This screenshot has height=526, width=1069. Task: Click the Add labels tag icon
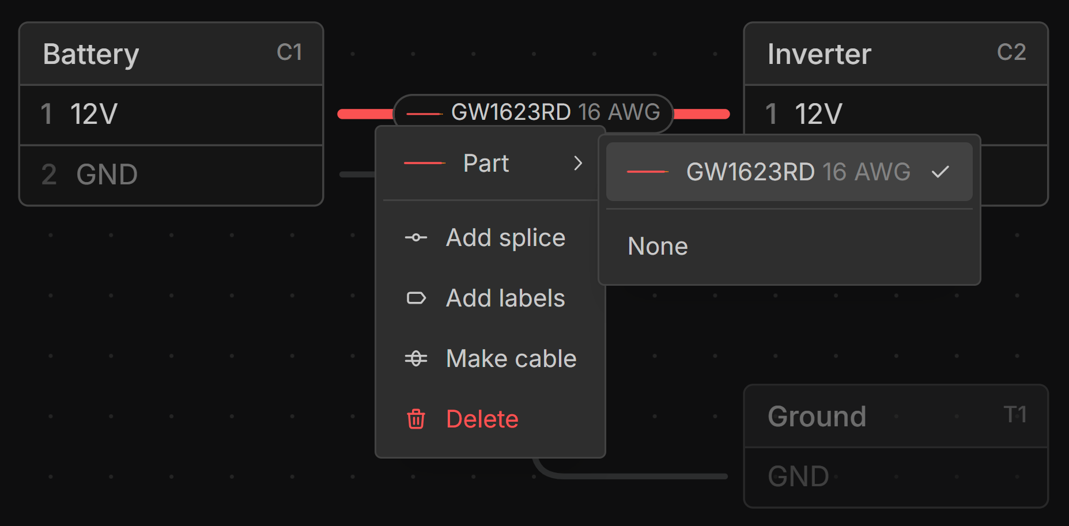pos(415,298)
